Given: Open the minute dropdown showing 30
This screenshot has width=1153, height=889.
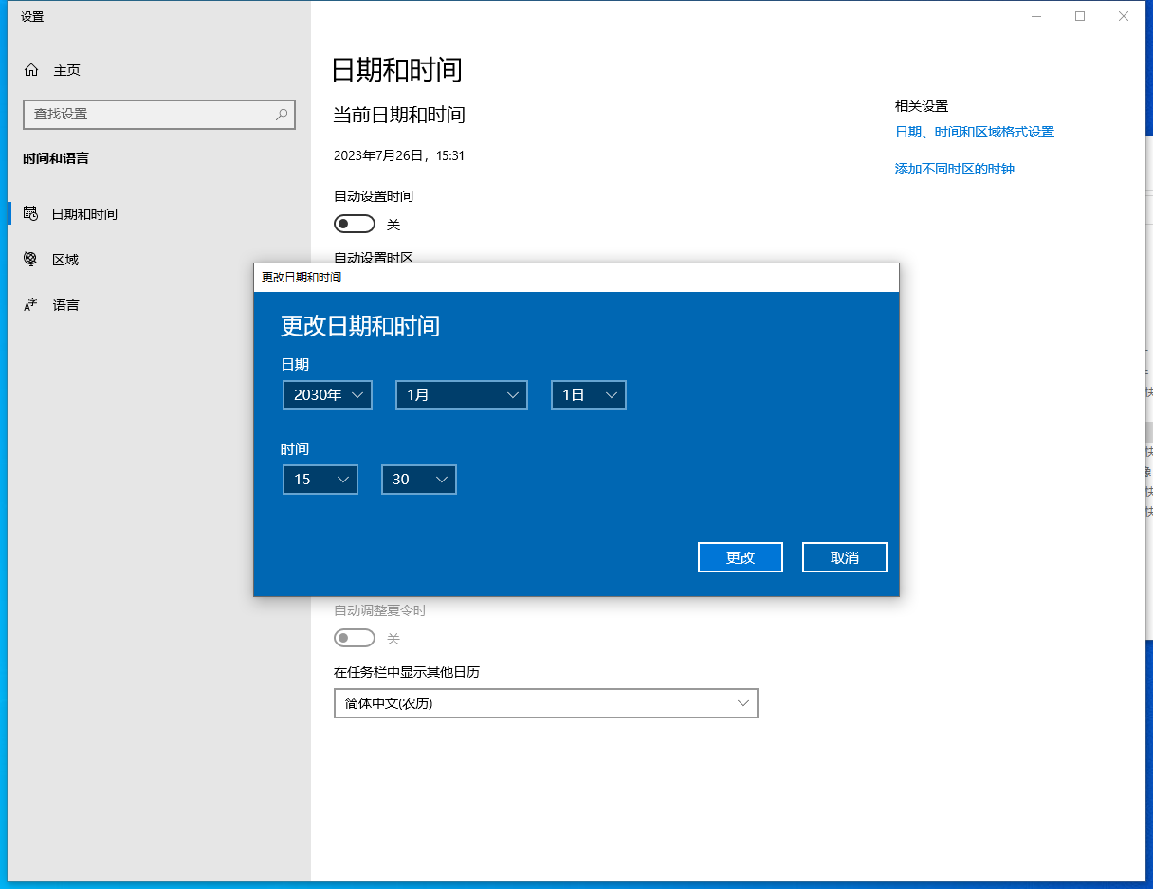Looking at the screenshot, I should pyautogui.click(x=419, y=480).
